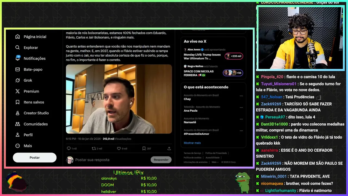Select Creator Studio menu label
Viewport: 348px width, 196px height.
pyautogui.click(x=36, y=113)
